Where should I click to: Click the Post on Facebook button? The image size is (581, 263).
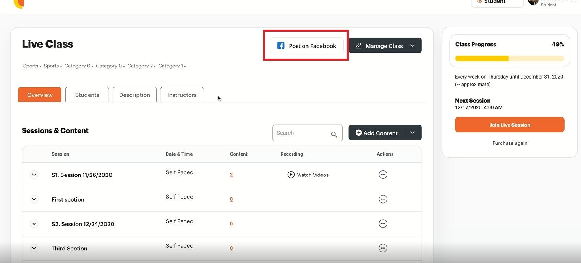click(x=307, y=46)
